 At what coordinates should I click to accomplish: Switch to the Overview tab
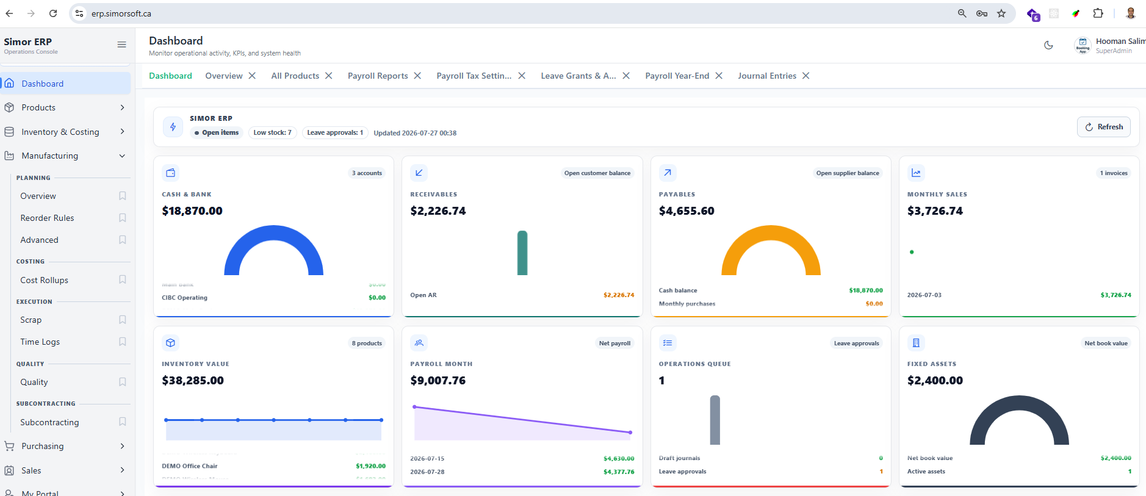(x=224, y=76)
